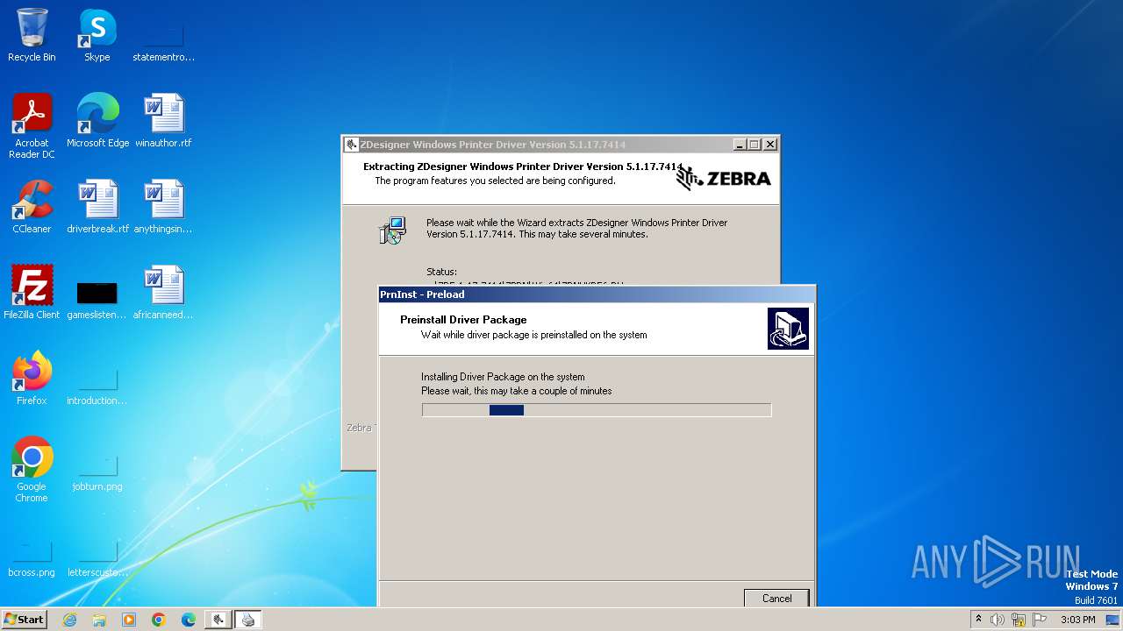
Task: Click the Show desktop button
Action: [1113, 620]
